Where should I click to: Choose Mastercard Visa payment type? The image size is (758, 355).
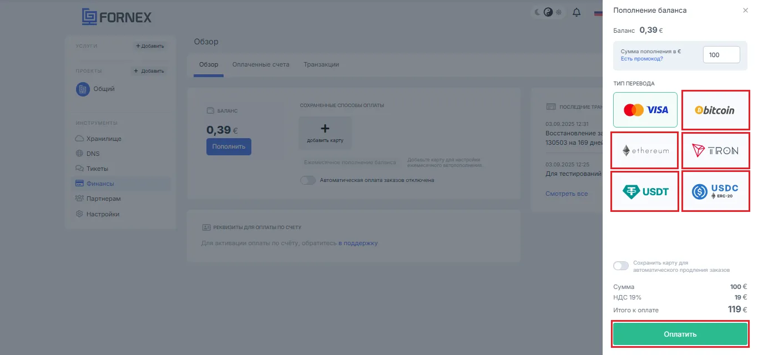click(x=645, y=110)
